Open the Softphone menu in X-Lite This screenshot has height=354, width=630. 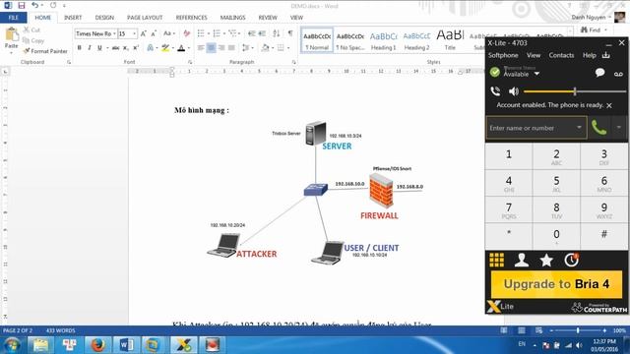click(503, 55)
